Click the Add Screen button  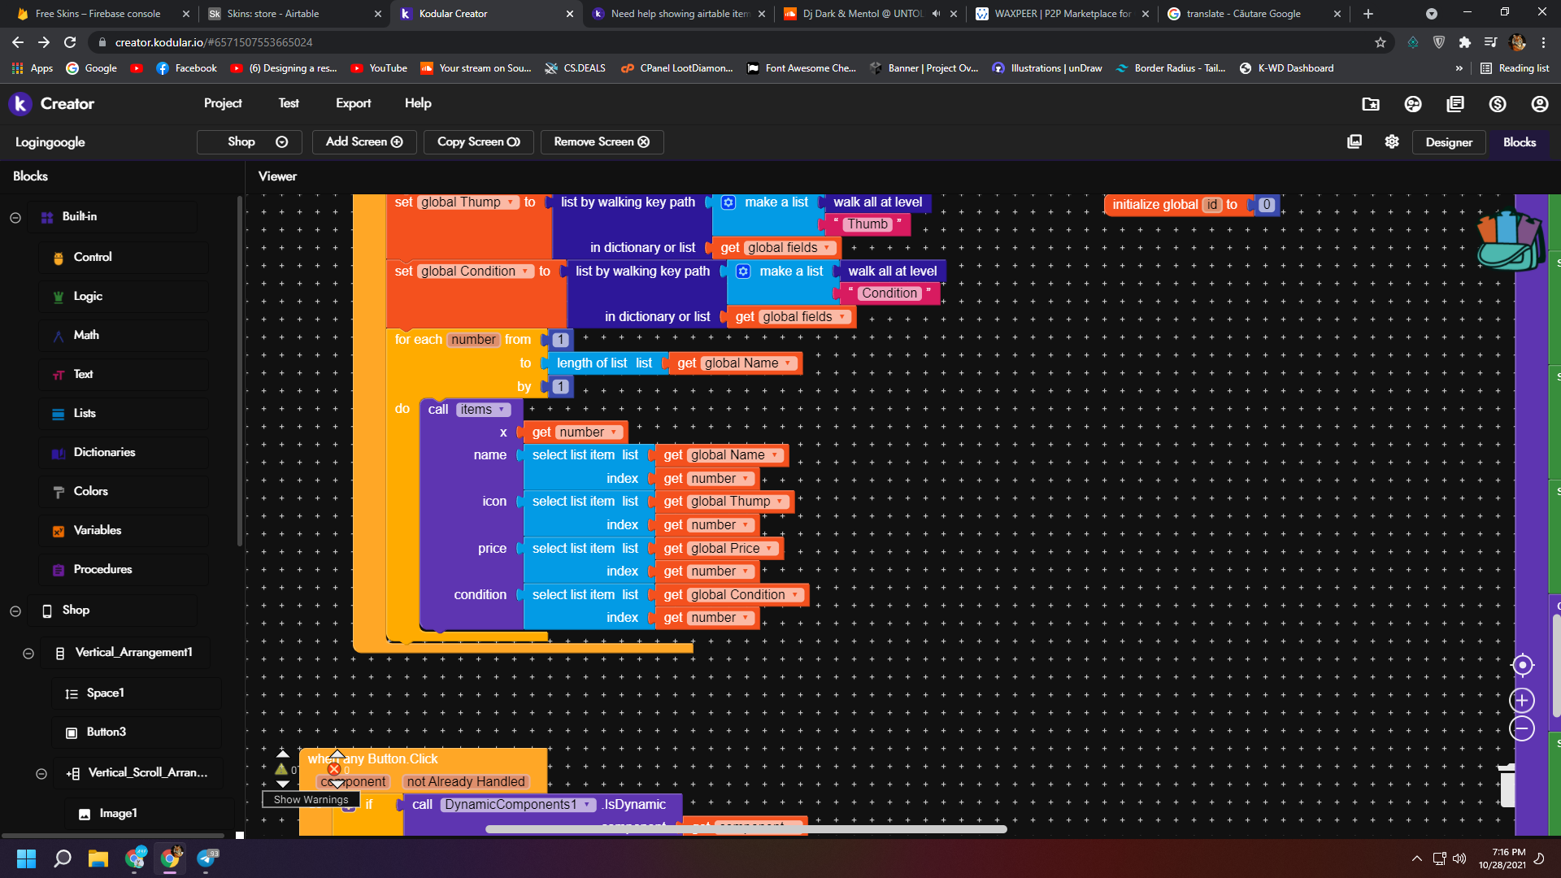coord(364,141)
